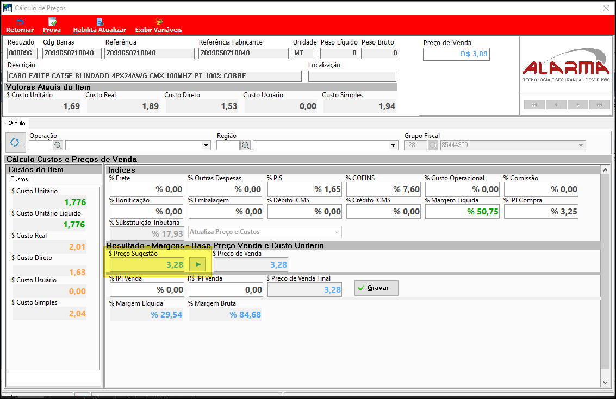
Task: Click % Outras Despesas input field
Action: 226,189
